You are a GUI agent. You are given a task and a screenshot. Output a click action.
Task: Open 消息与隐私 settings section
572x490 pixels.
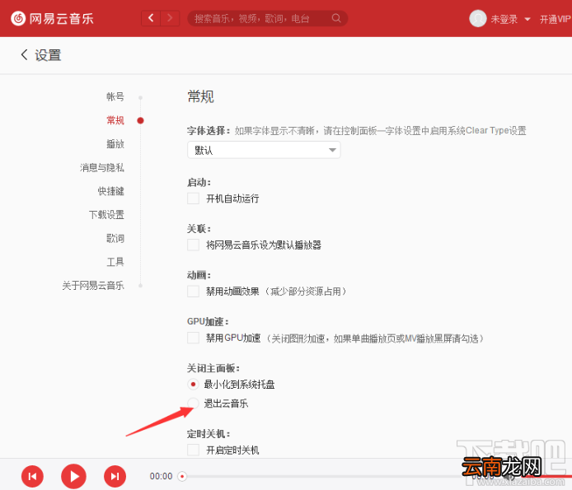102,167
